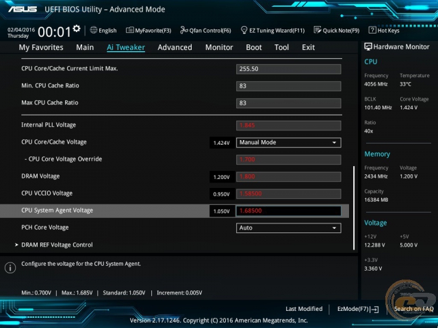Open Search on FAQ
This screenshot has height=328, width=438.
tap(413, 309)
